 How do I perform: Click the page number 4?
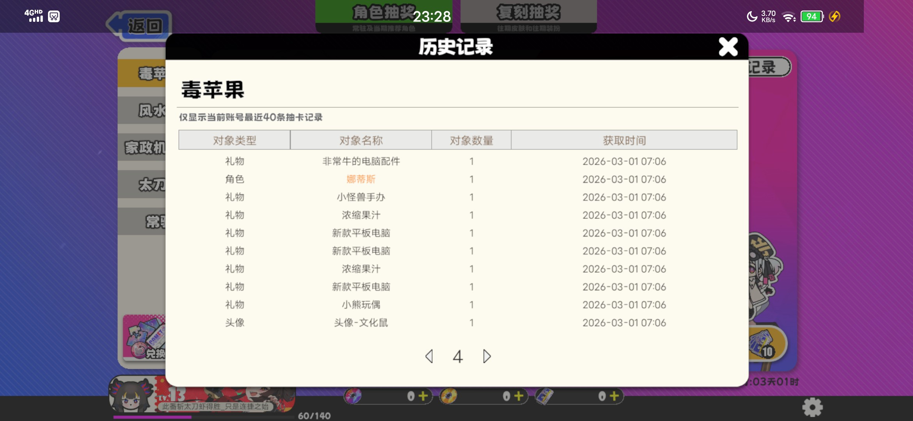click(x=458, y=357)
